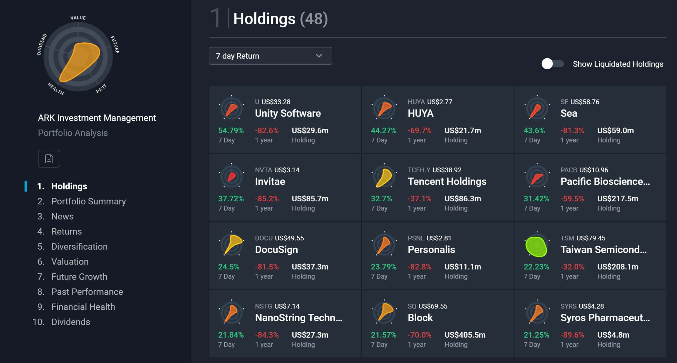The height and width of the screenshot is (363, 677).
Task: Click Block snowflake chart icon
Action: coord(384,312)
